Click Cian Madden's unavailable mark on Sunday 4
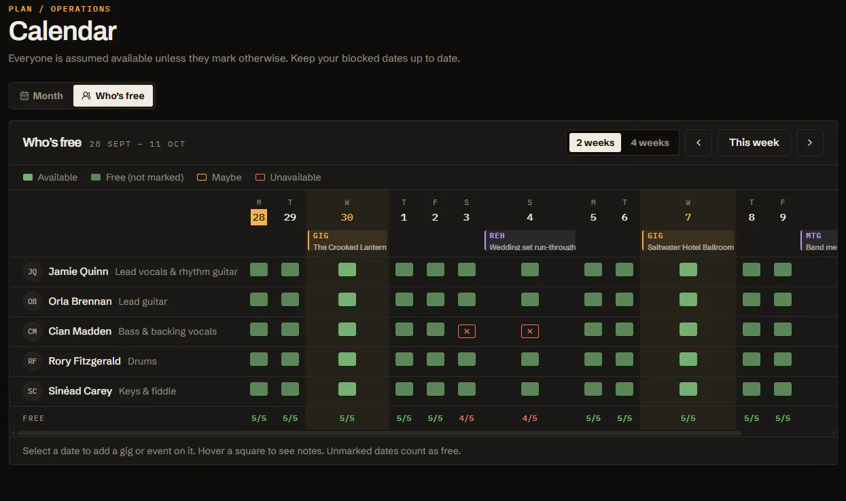Viewport: 846px width, 501px height. click(530, 331)
